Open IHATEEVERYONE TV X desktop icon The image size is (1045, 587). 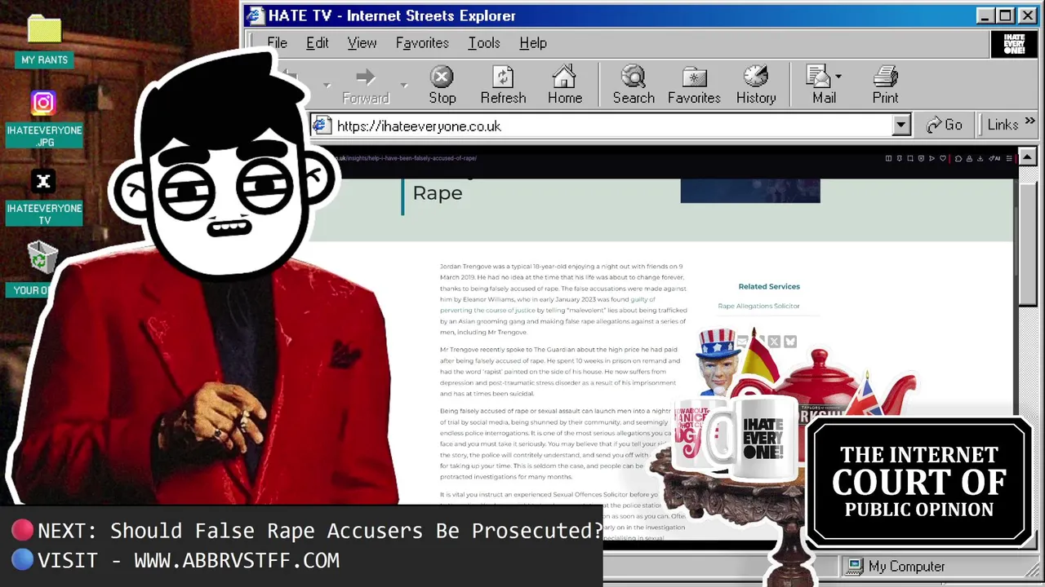click(x=44, y=198)
